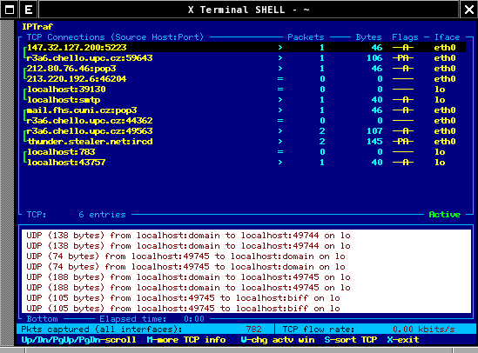478x353 pixels.
Task: Click bytes value 145 for thunder.stealer.net
Action: tap(374, 142)
